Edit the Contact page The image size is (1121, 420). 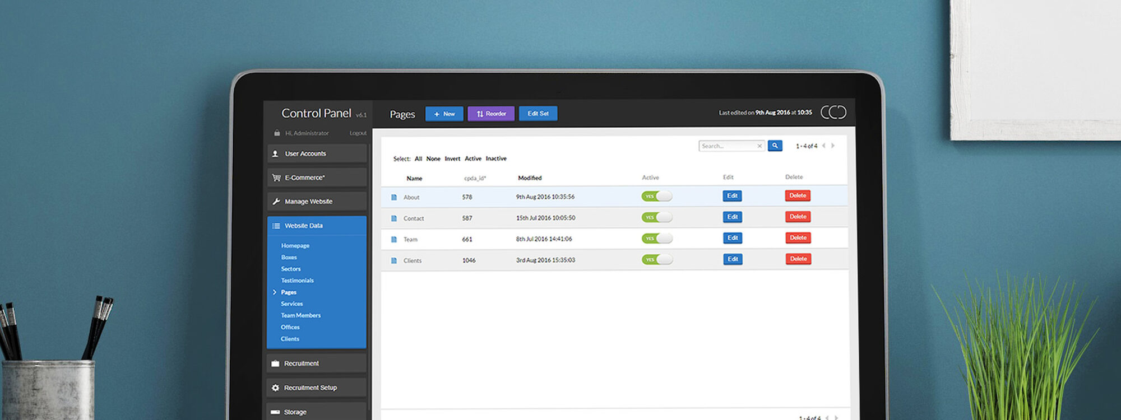[x=733, y=217]
